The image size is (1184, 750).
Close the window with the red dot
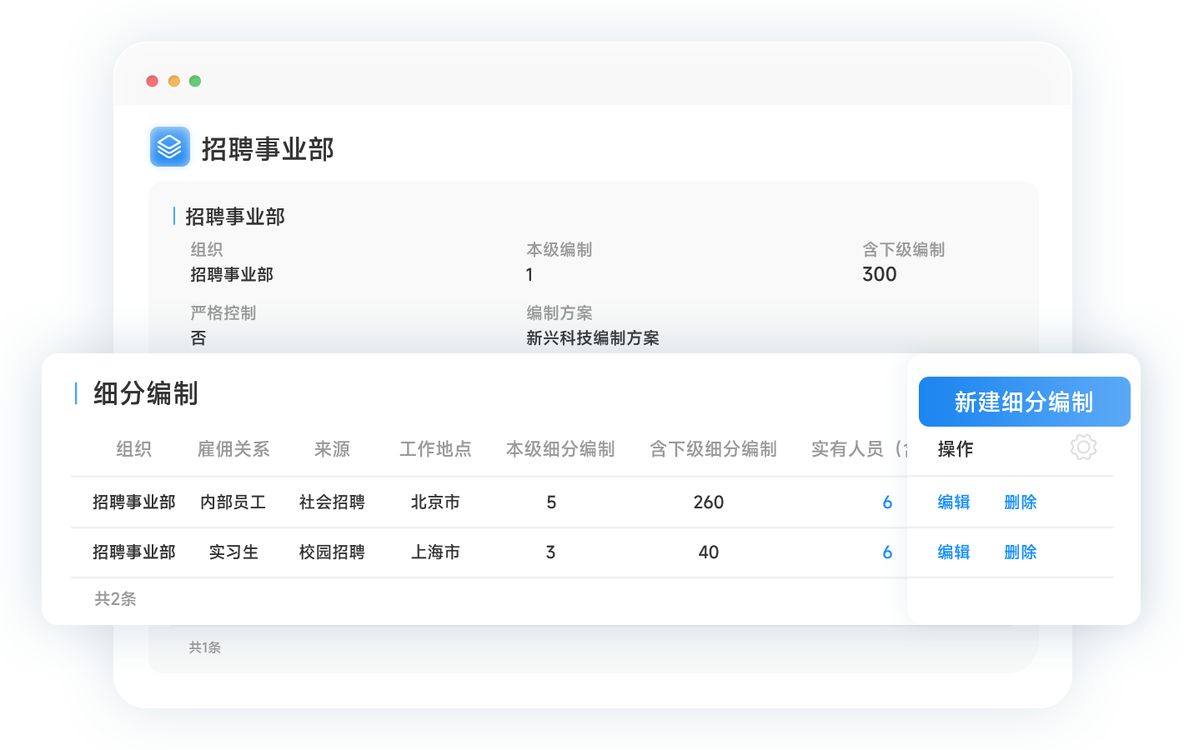[x=152, y=81]
